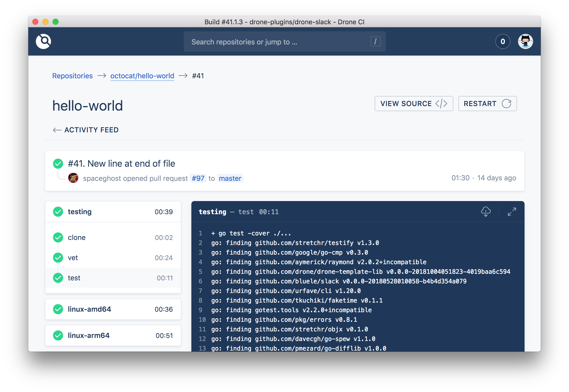Click the expand to fullscreen icon

512,212
